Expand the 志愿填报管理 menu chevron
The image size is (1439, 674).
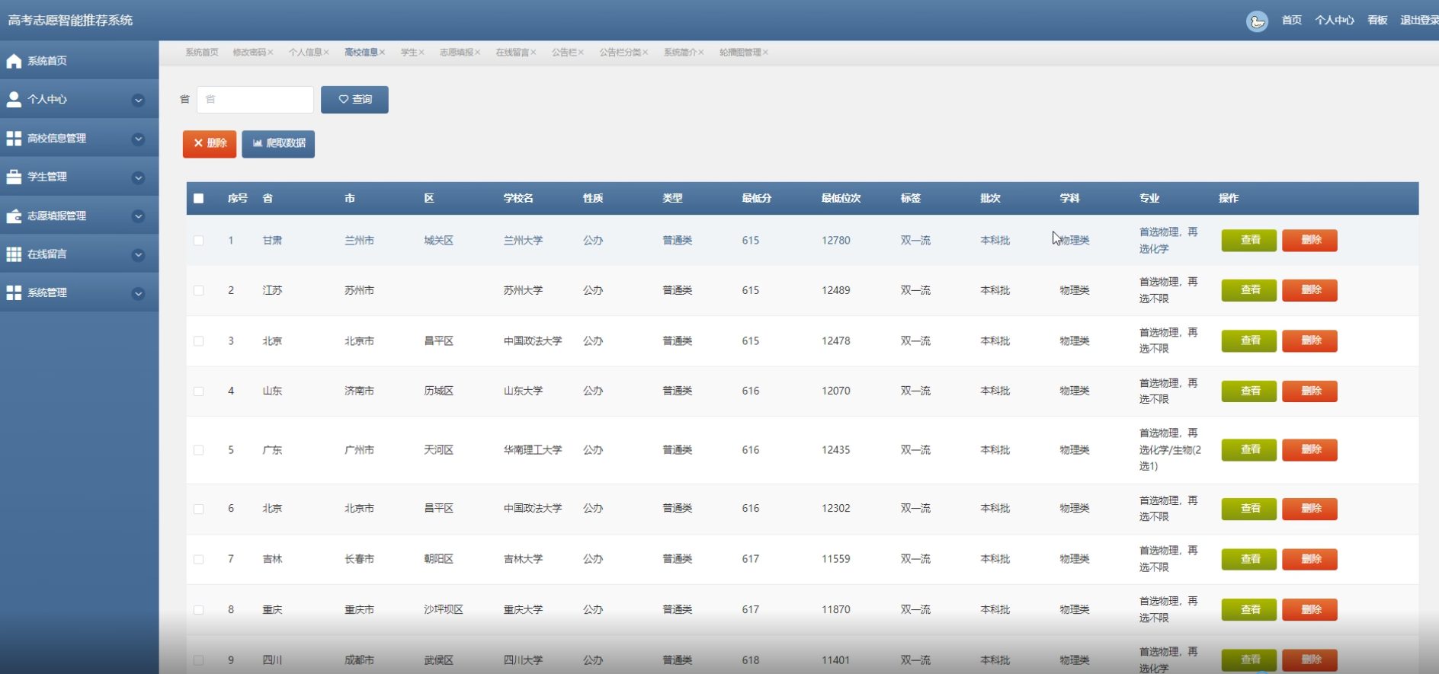coord(138,216)
